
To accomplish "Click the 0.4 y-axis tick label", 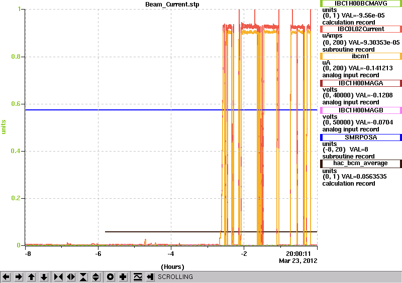I will coord(16,151).
